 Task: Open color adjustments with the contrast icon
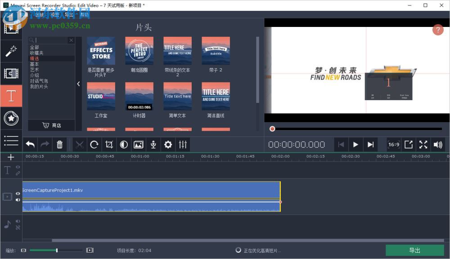coord(123,145)
